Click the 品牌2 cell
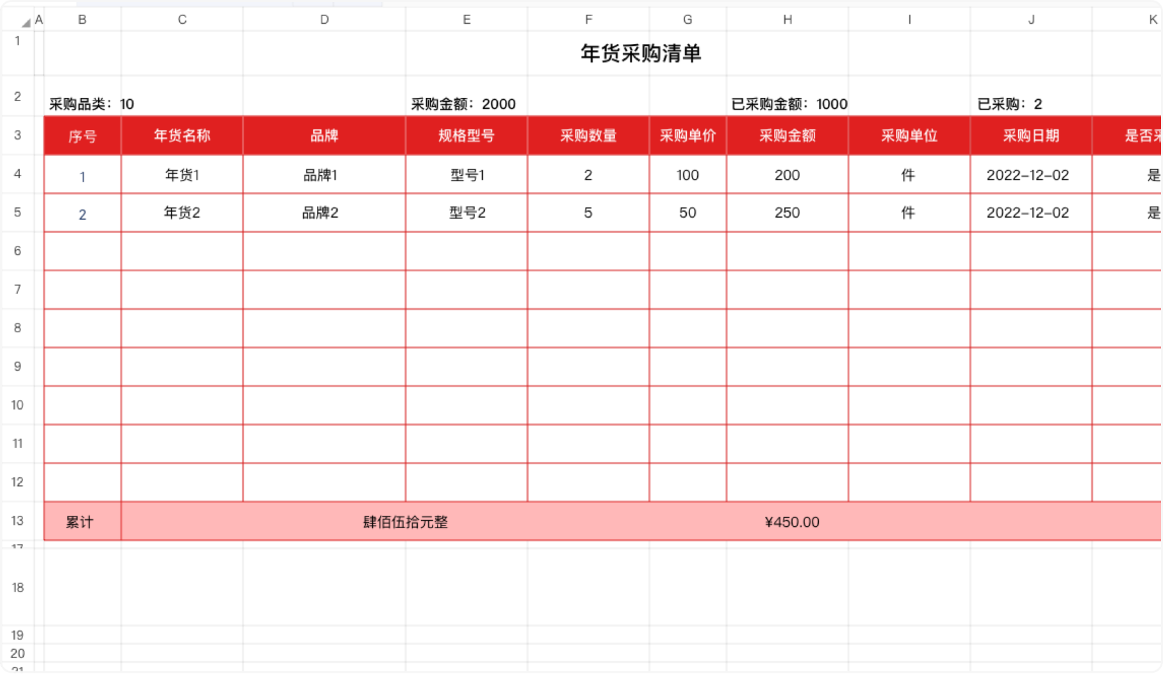This screenshot has height=674, width=1163. point(324,213)
